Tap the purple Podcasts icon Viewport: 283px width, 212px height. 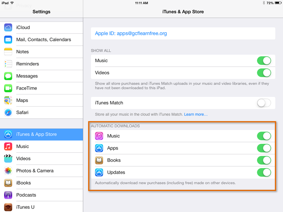click(x=8, y=195)
